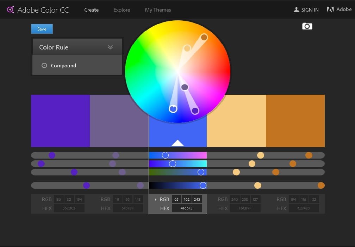Select the orange marker on color wheel
The image size is (355, 247).
click(204, 37)
